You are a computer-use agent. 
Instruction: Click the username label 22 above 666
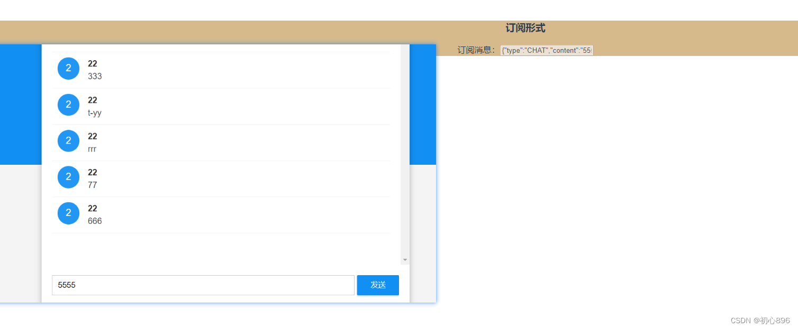[x=92, y=208]
